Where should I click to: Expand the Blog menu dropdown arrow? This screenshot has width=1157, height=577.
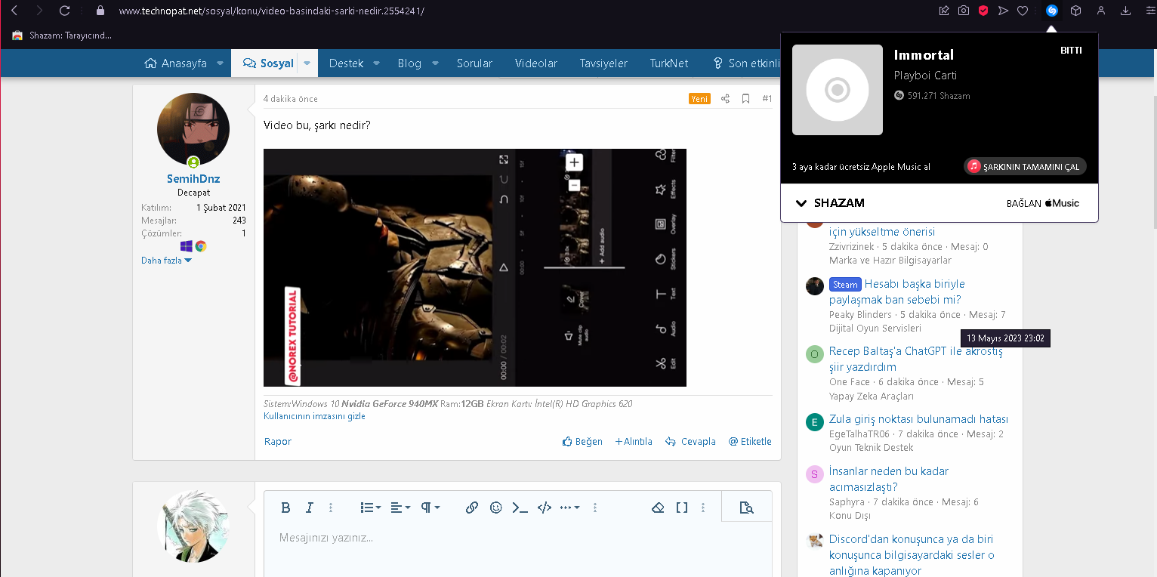click(x=435, y=63)
